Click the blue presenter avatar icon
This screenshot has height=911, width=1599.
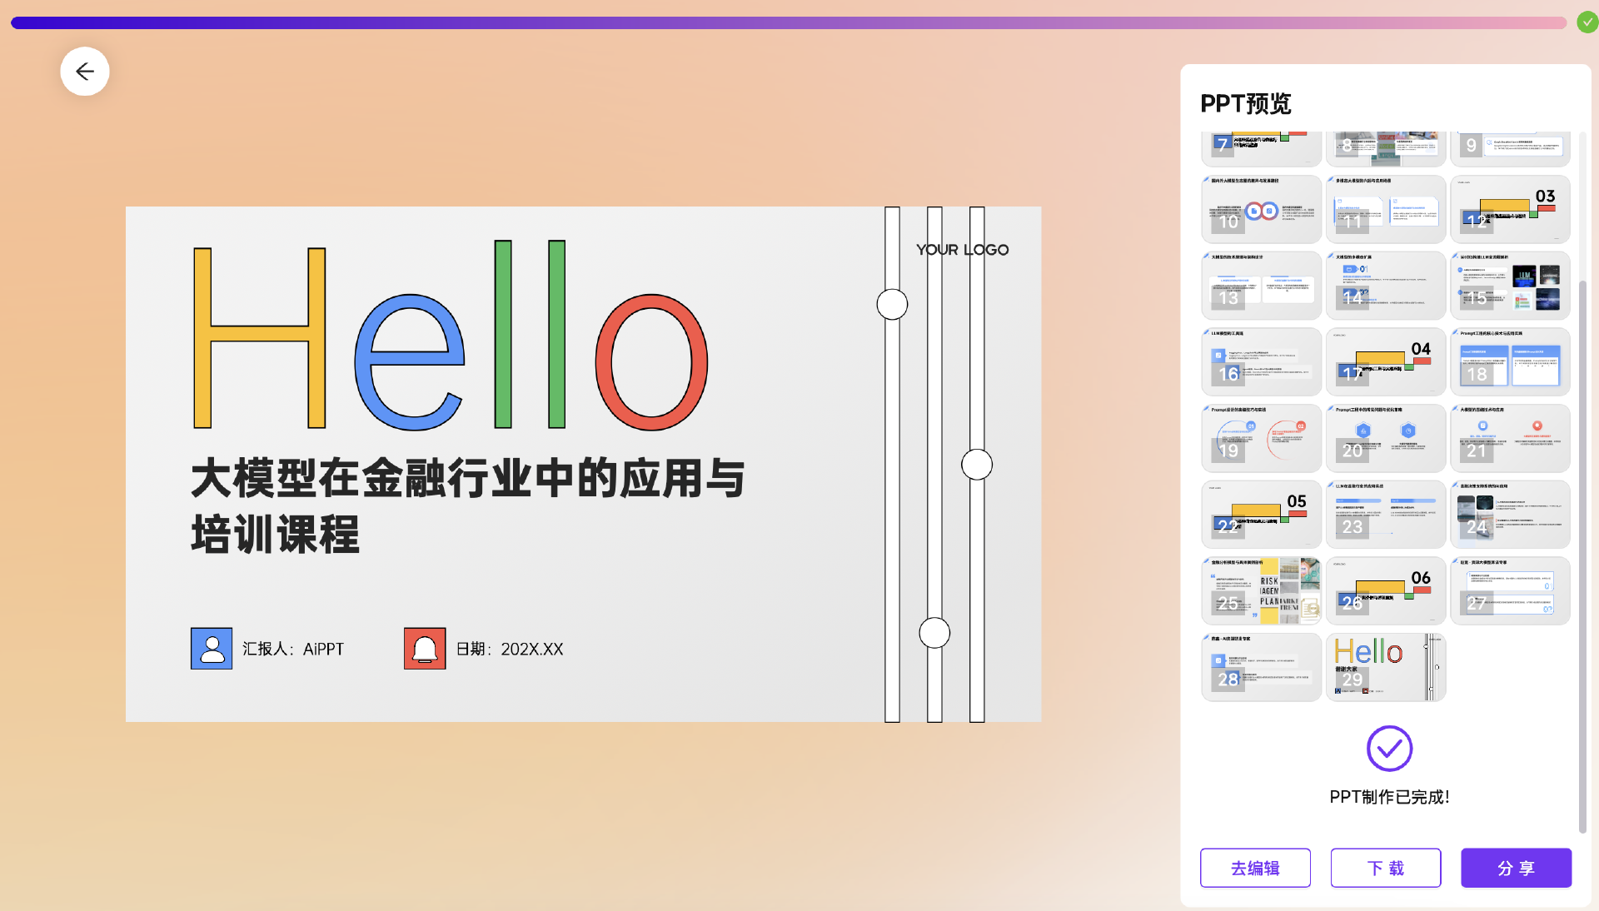pyautogui.click(x=212, y=649)
